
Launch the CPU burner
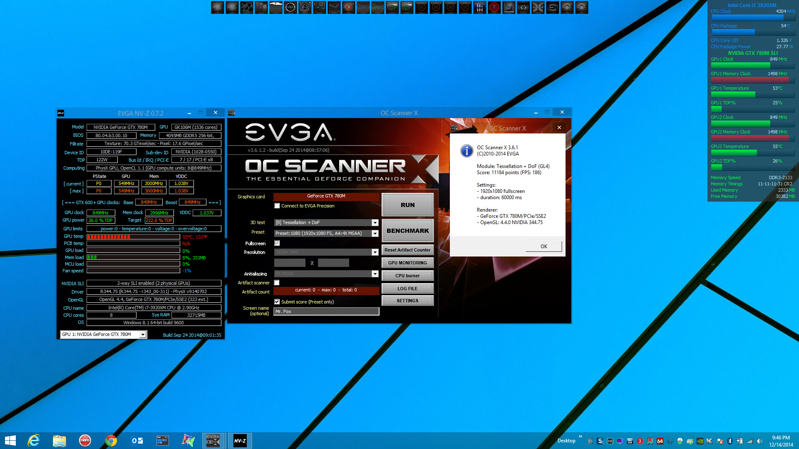[407, 276]
